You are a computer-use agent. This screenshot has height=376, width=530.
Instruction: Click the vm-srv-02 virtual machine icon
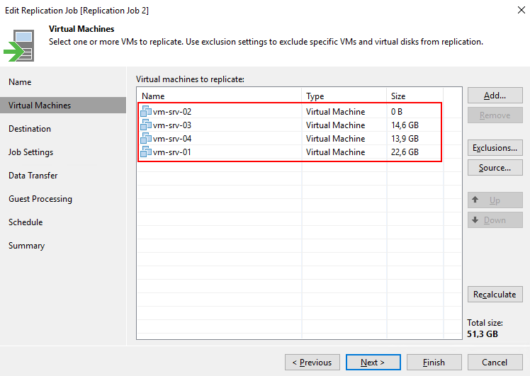click(x=147, y=111)
